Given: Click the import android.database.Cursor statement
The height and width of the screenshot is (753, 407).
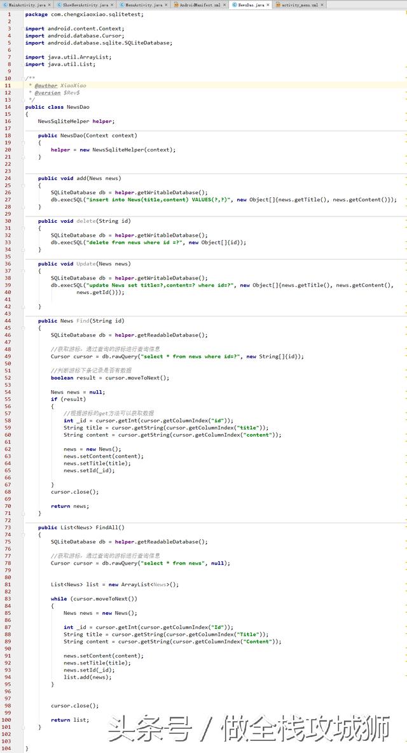Looking at the screenshot, I should tap(74, 36).
